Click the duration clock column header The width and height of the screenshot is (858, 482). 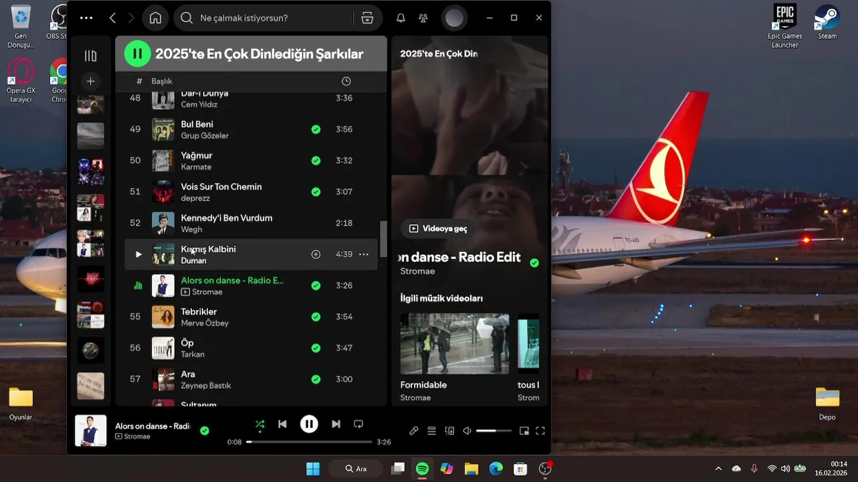[346, 81]
